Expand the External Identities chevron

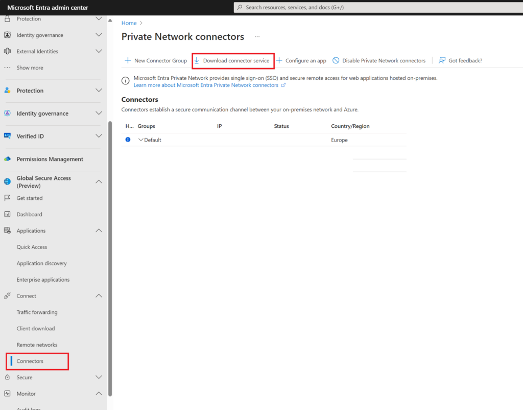pos(99,51)
